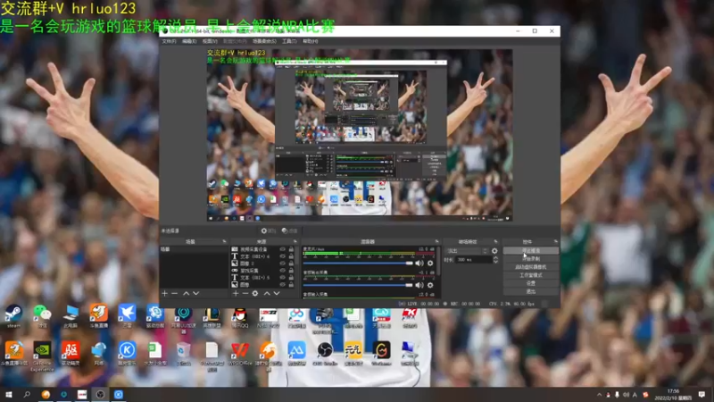Click the streaming button at top of 控件
The image size is (714, 402).
coord(531,251)
